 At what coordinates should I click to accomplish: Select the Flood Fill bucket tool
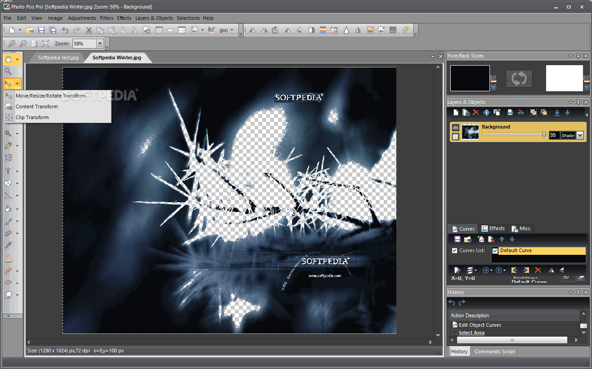tap(8, 209)
